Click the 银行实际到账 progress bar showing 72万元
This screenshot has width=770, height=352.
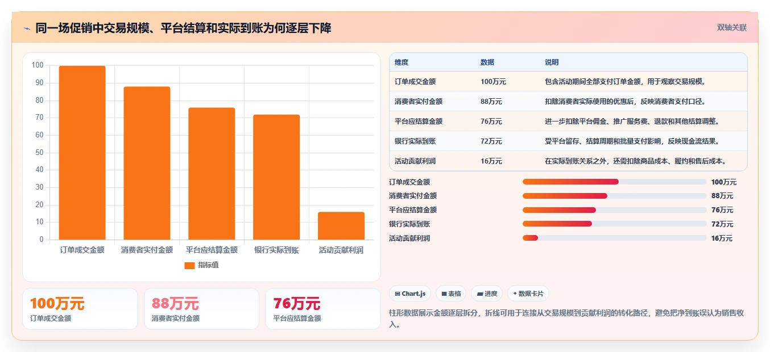coord(615,224)
